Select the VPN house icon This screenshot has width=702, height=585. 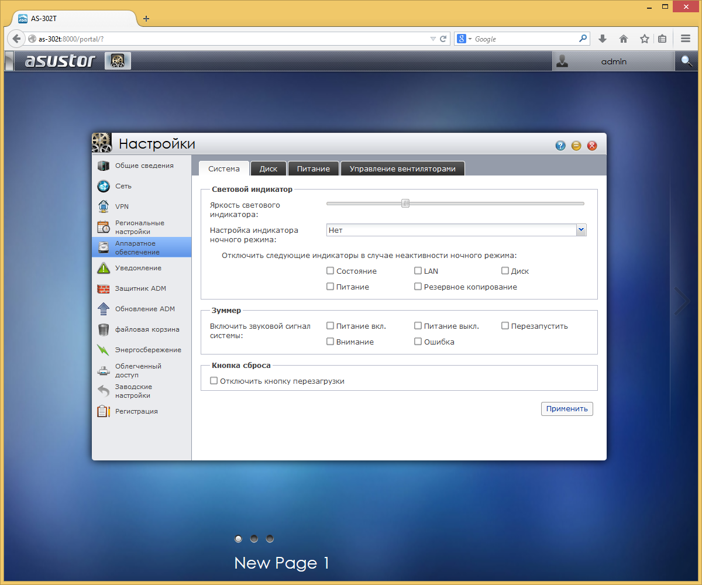click(104, 207)
